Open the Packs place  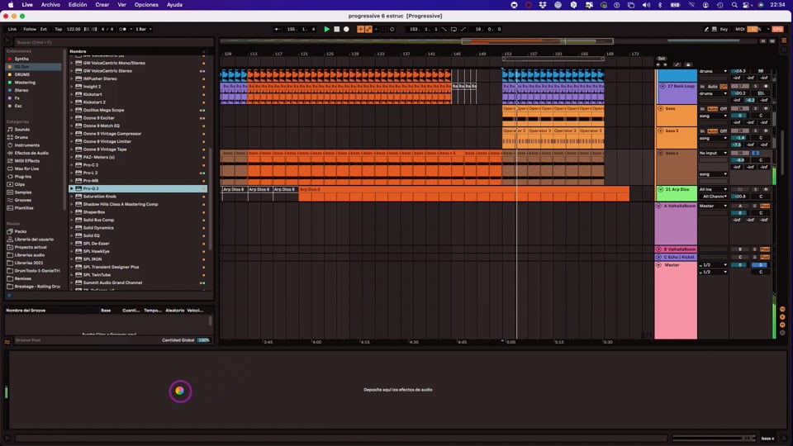click(x=20, y=231)
